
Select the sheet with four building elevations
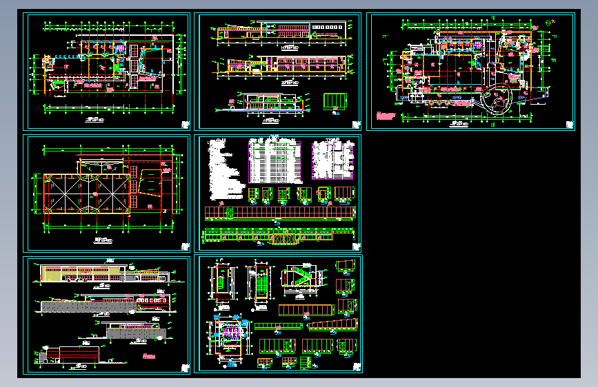click(x=106, y=315)
